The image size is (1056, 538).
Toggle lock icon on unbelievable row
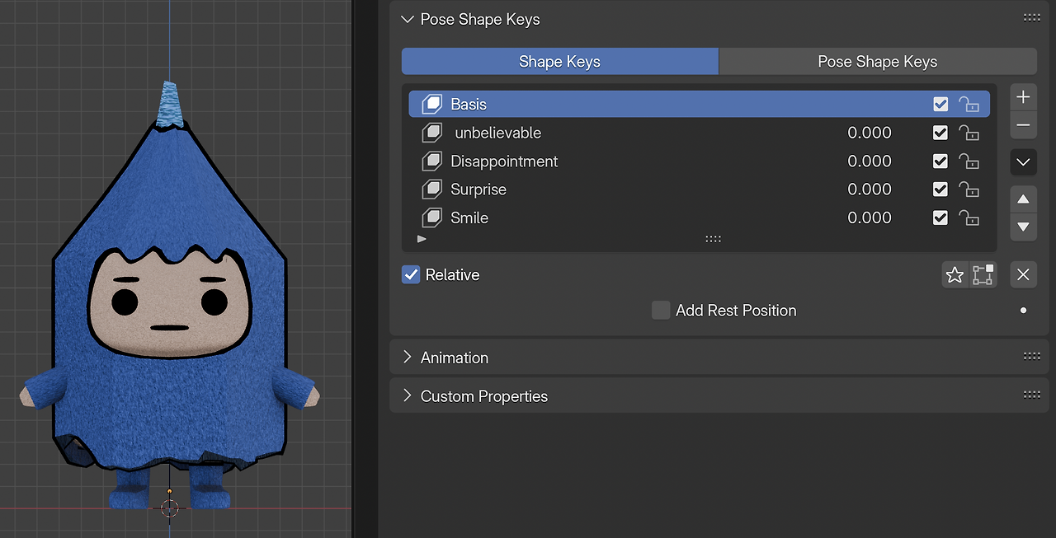(969, 133)
